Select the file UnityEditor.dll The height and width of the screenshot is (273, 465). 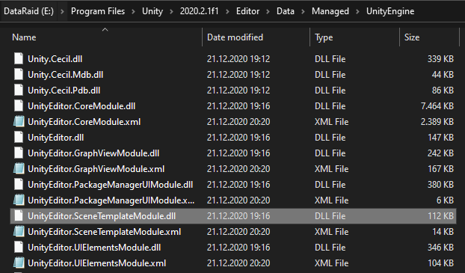pos(56,138)
